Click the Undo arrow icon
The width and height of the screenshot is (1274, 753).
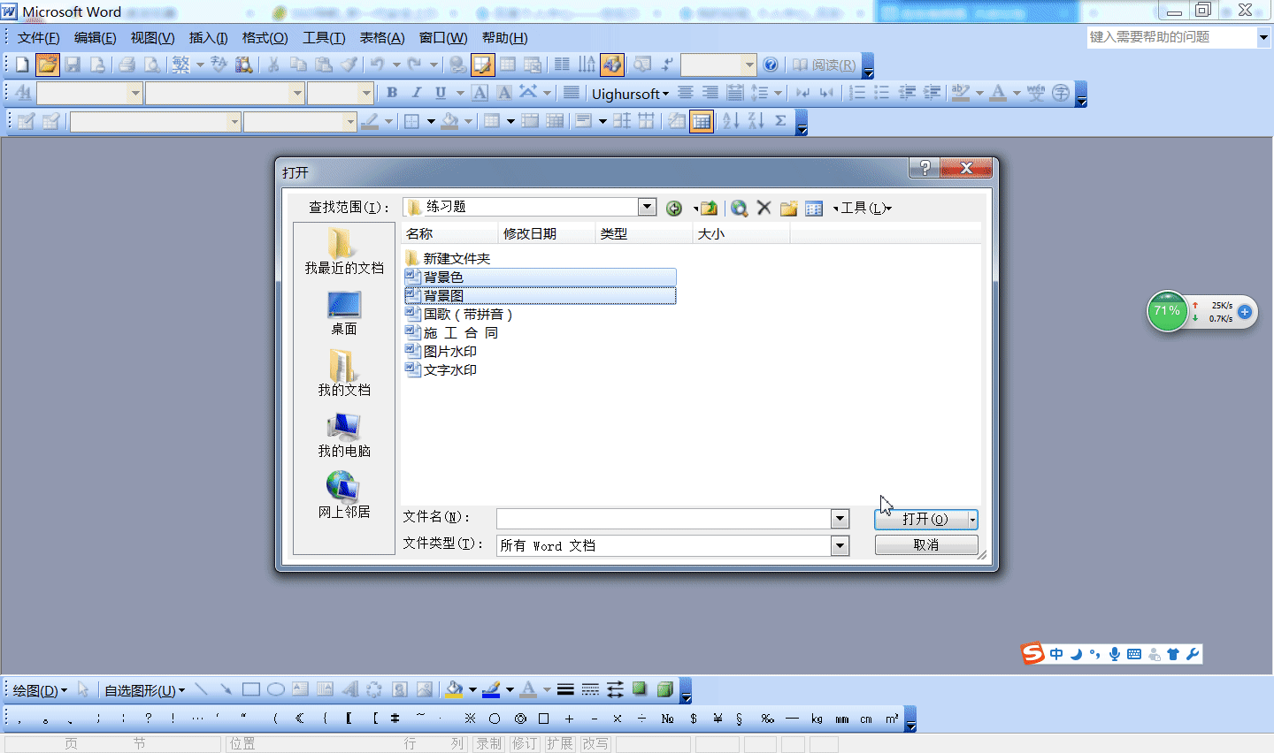coord(378,65)
